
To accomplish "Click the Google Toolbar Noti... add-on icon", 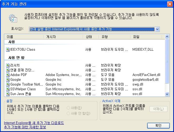I will tap(8, 84).
